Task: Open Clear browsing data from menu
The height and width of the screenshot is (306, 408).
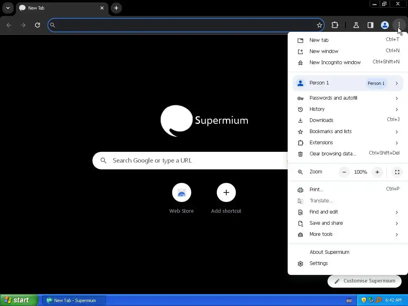Action: coord(348,154)
